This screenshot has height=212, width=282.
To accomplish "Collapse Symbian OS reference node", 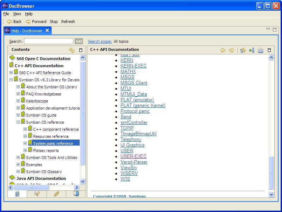I will [x=18, y=122].
